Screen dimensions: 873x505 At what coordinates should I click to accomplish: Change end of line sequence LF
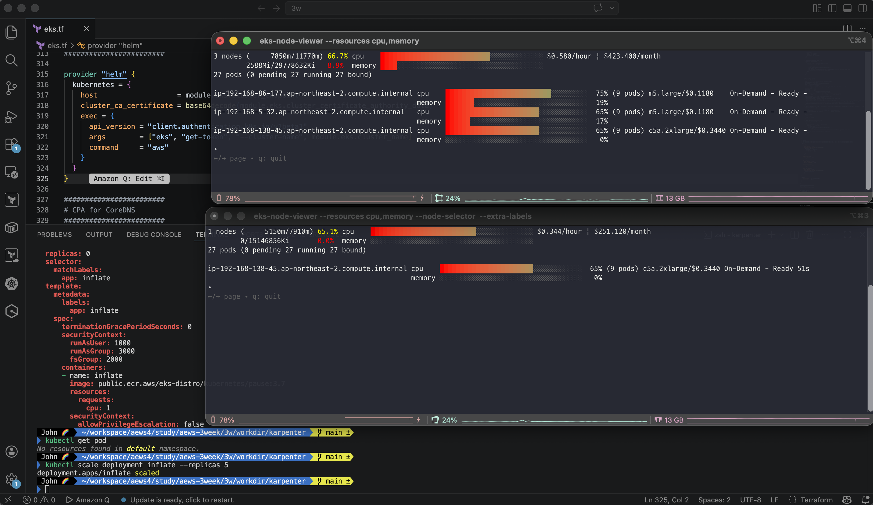click(x=774, y=499)
